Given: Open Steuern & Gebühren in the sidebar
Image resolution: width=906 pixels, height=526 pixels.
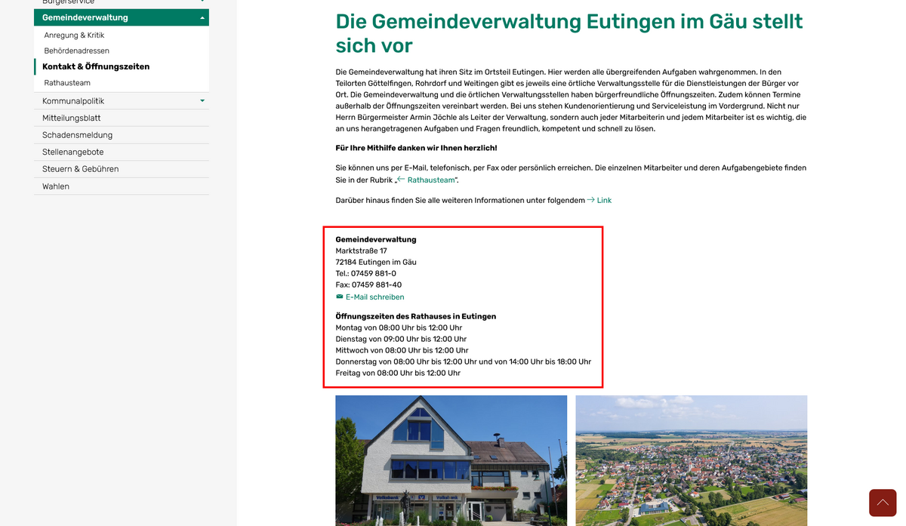Looking at the screenshot, I should pos(81,169).
